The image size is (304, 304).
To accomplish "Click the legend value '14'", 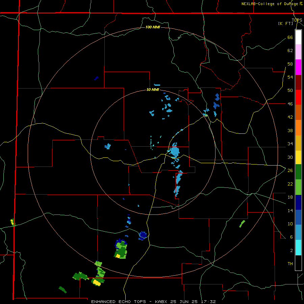I will [290, 210].
